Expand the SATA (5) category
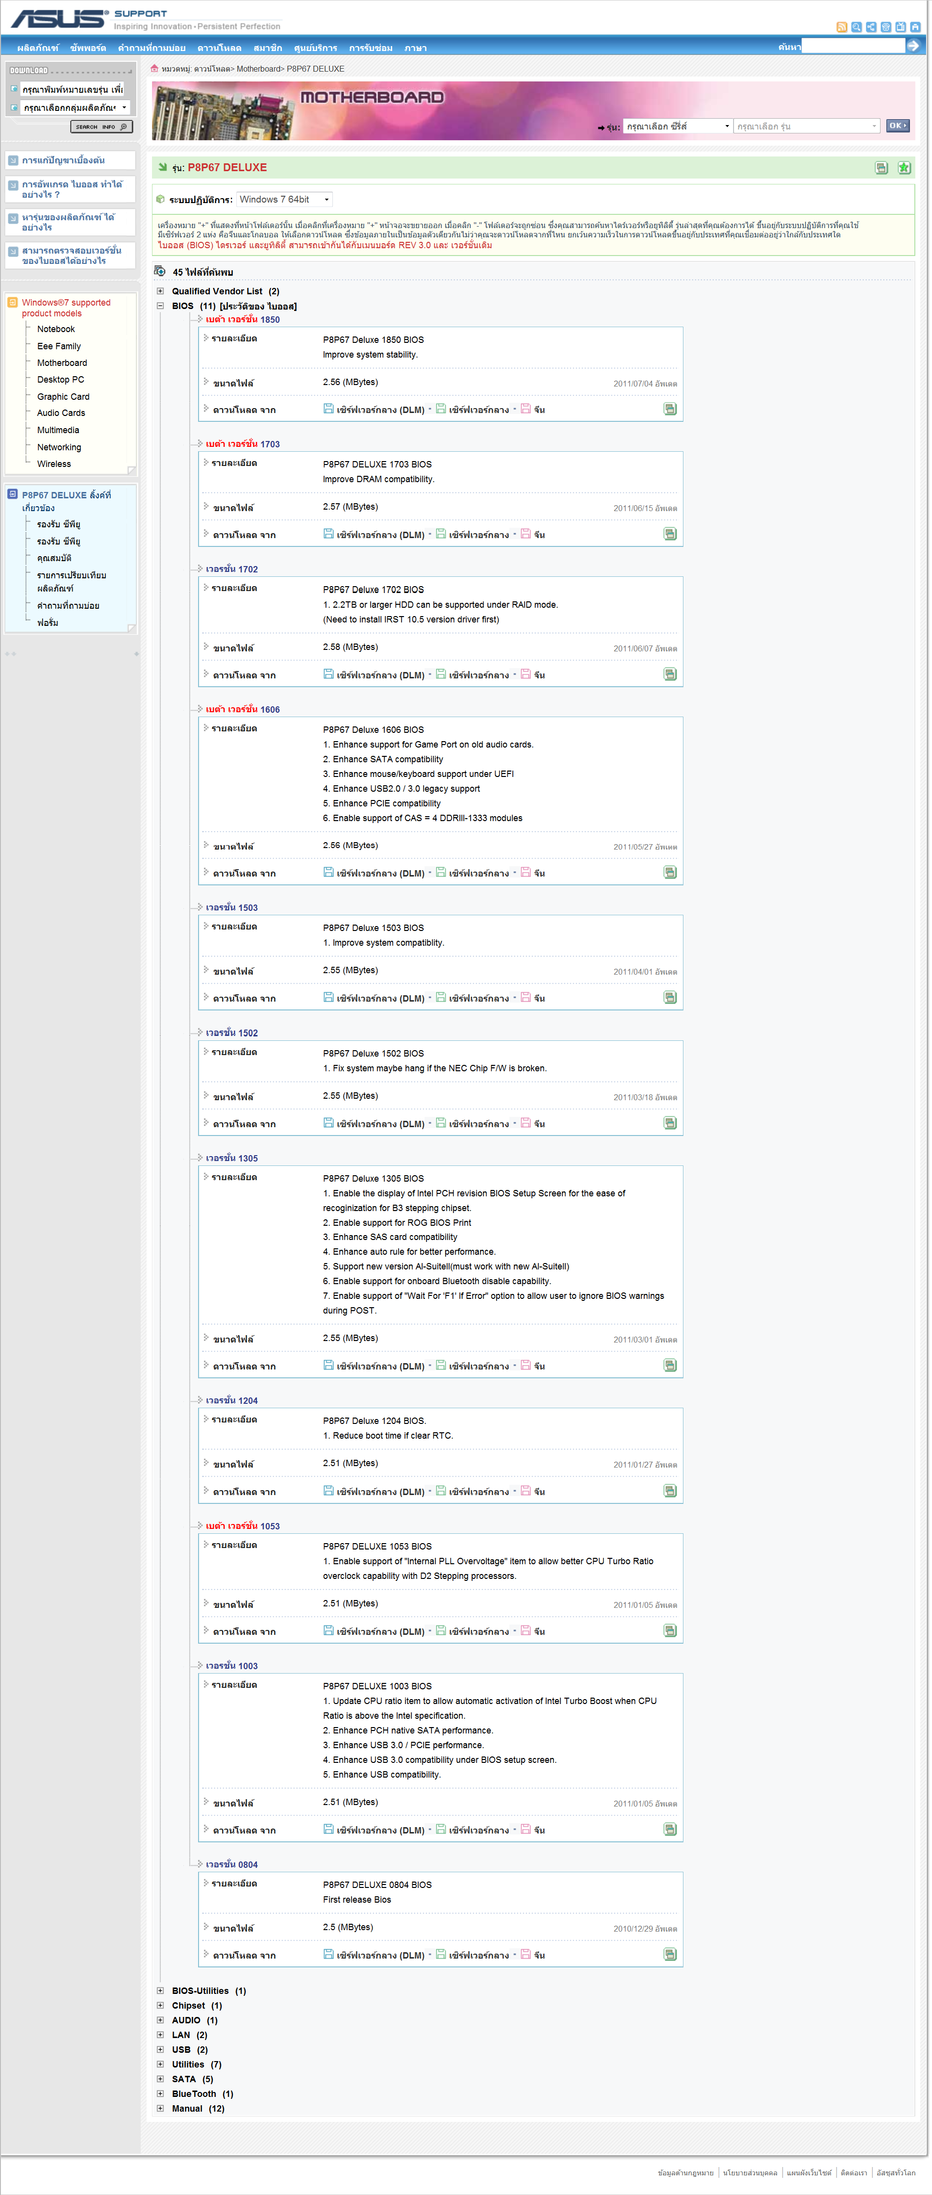 pyautogui.click(x=159, y=2079)
